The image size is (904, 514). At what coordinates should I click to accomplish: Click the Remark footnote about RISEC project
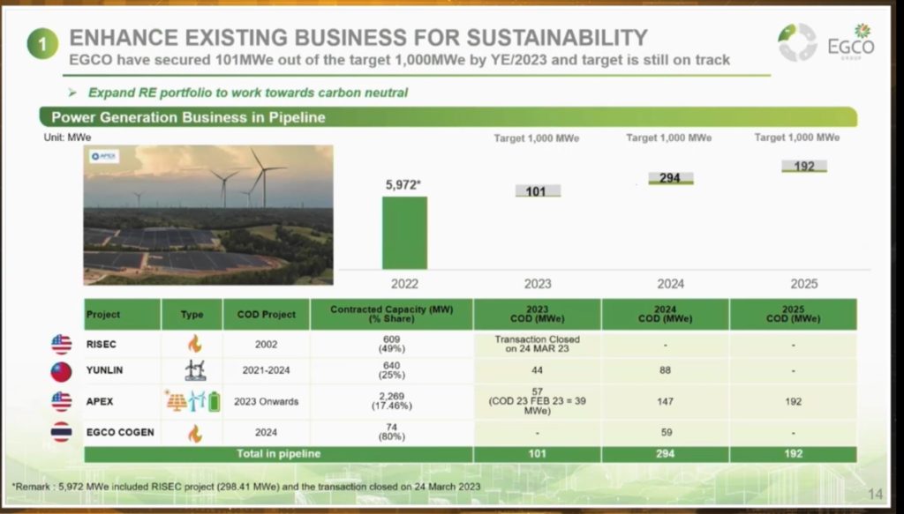[x=246, y=487]
